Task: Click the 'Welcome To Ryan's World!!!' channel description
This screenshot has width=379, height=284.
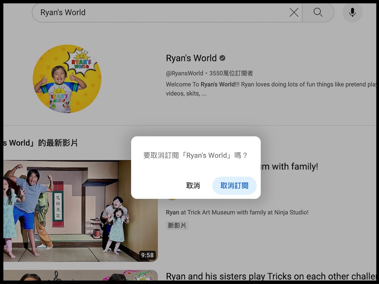Action: coord(271,89)
